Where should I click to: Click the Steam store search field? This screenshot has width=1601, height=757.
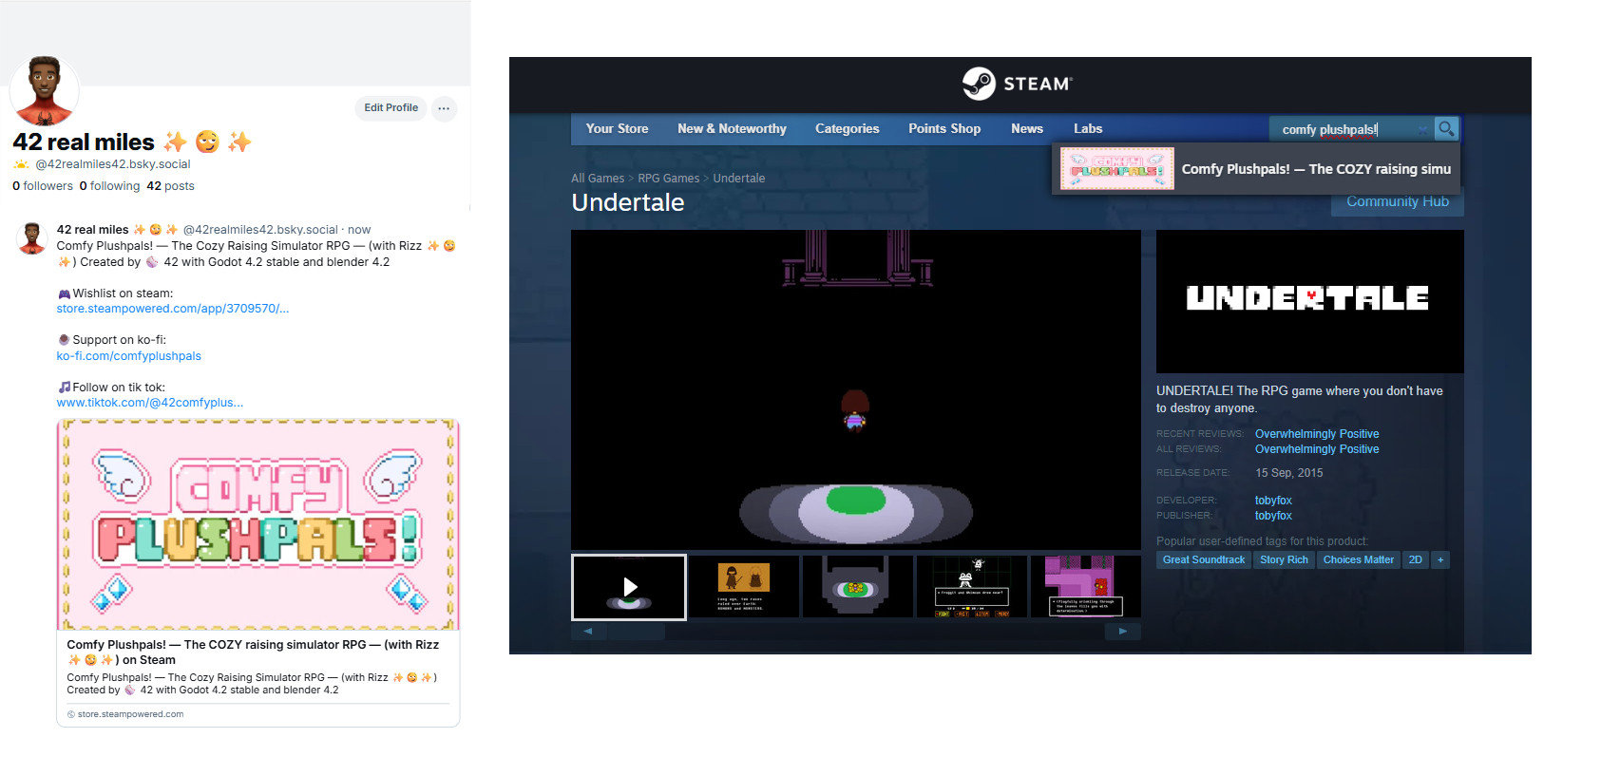[1351, 129]
